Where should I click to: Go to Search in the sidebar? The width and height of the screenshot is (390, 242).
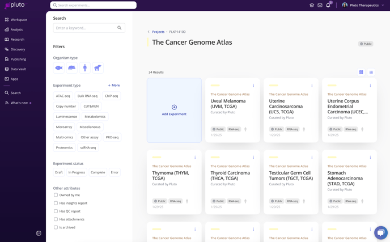tap(12, 93)
